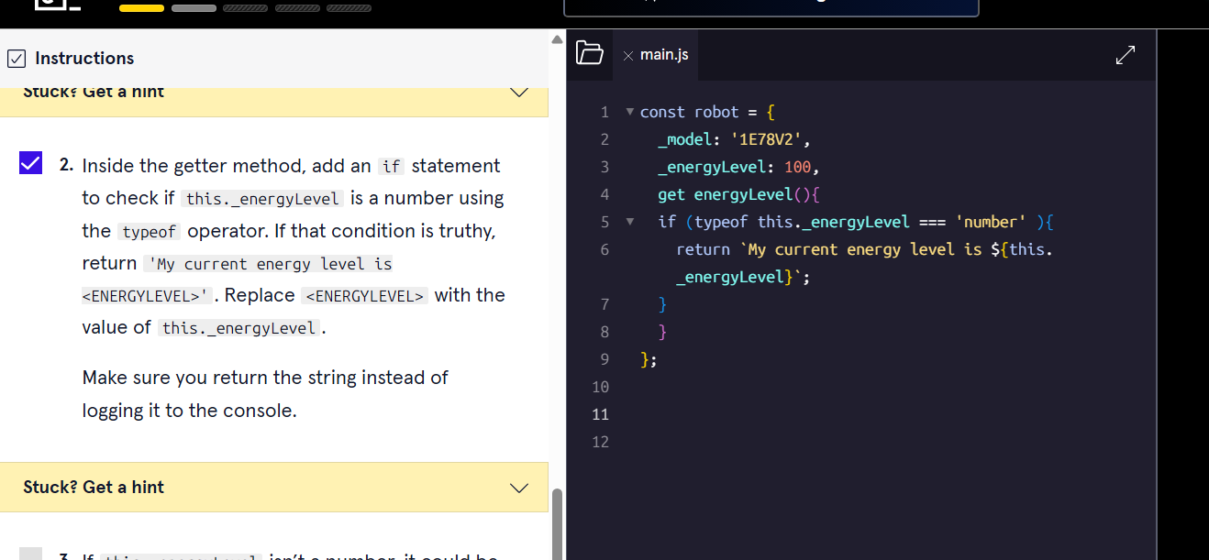Collapse the if-block fold arrow on line 5
1209x560 pixels.
629,222
